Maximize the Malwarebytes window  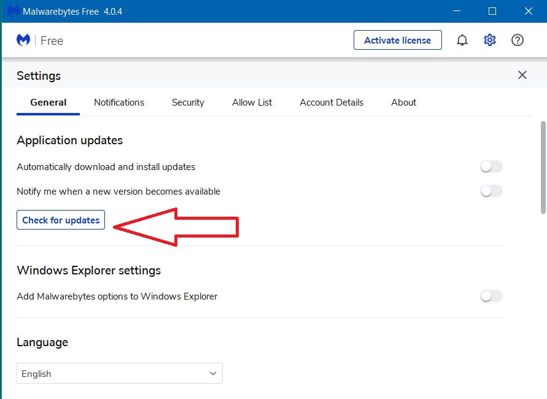pos(492,11)
